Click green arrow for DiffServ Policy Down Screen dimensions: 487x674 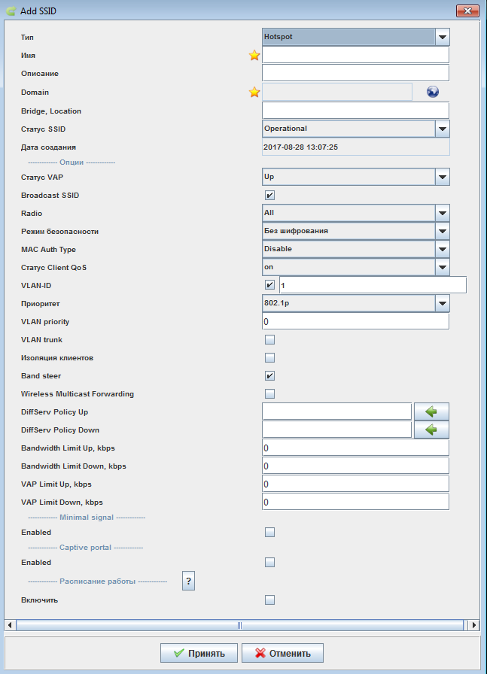[x=431, y=430]
